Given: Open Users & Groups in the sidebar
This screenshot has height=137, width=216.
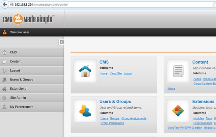Looking at the screenshot, I should 32,80.
